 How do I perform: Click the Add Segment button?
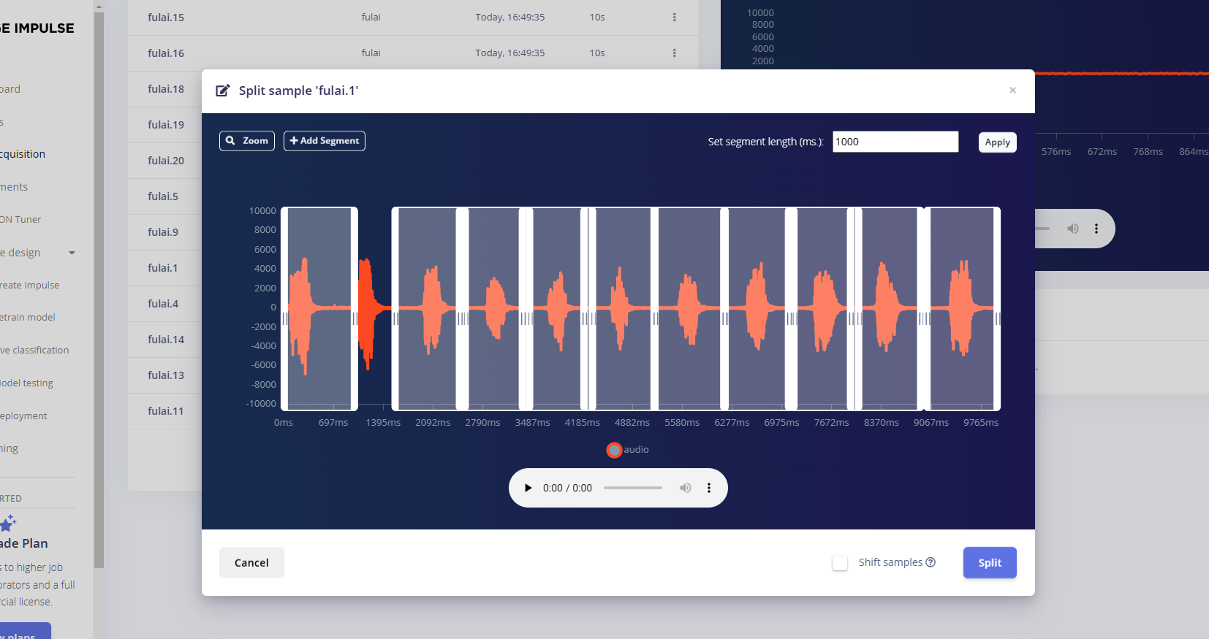(325, 141)
